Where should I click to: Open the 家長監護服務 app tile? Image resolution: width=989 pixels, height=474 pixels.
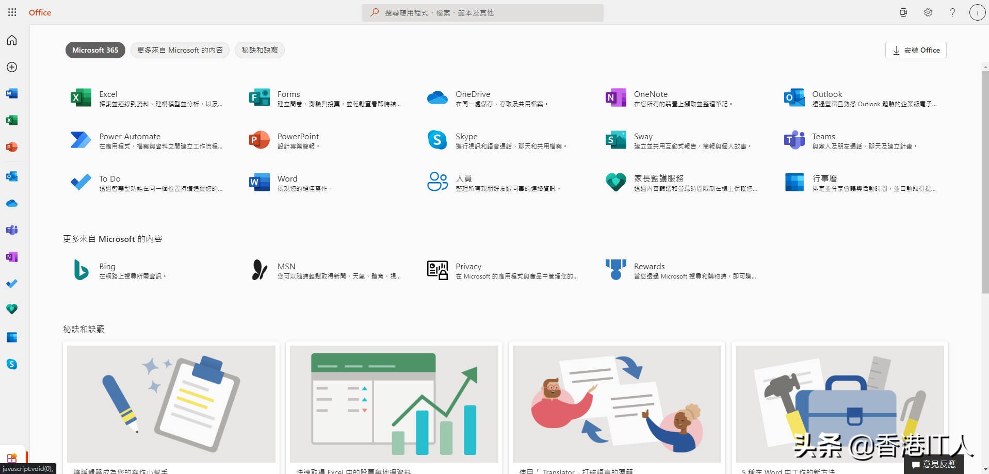[x=682, y=183]
